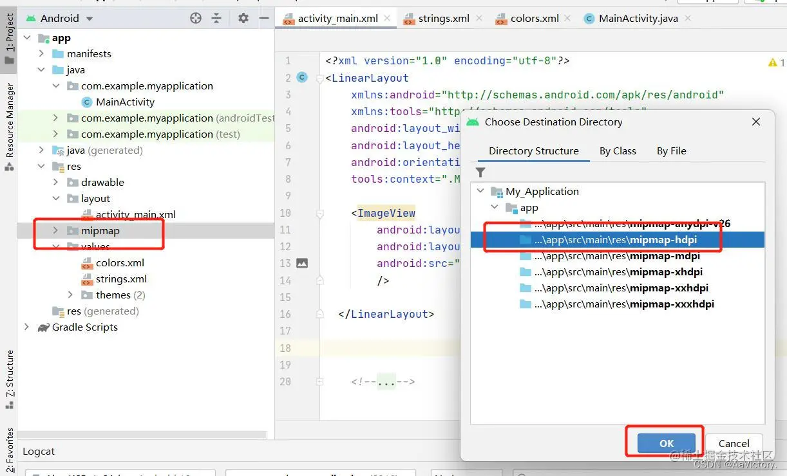
Task: Choose the mipmap-xxxhdpi directory
Action: [617, 304]
